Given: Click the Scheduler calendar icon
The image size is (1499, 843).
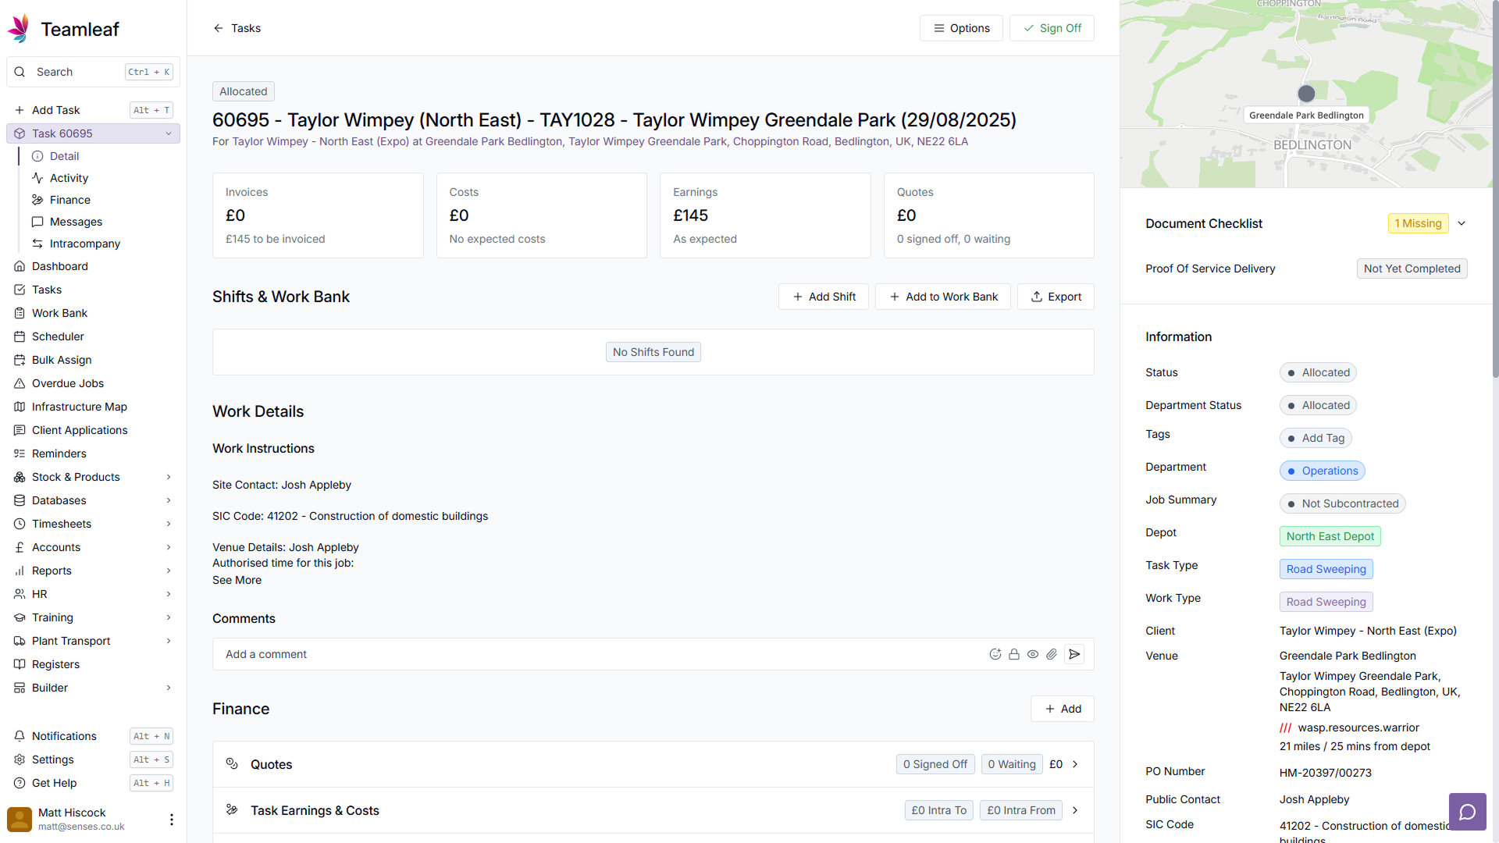Looking at the screenshot, I should coord(20,336).
